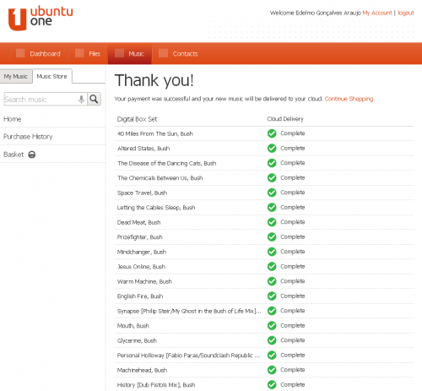Click green check for Personal Holloway remix

tap(272, 355)
